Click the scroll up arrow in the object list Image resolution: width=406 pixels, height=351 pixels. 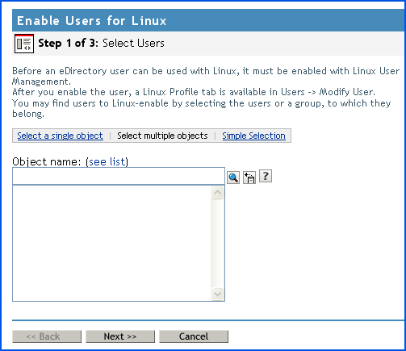[217, 193]
